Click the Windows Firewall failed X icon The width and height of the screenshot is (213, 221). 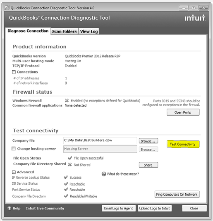[x=67, y=100]
